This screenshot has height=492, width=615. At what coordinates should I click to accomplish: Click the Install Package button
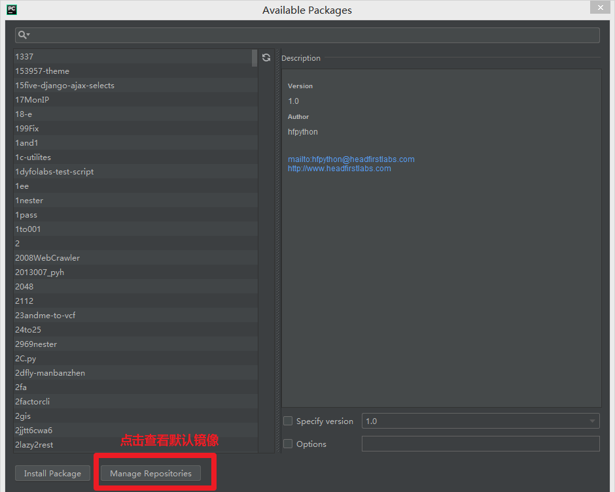click(x=52, y=473)
